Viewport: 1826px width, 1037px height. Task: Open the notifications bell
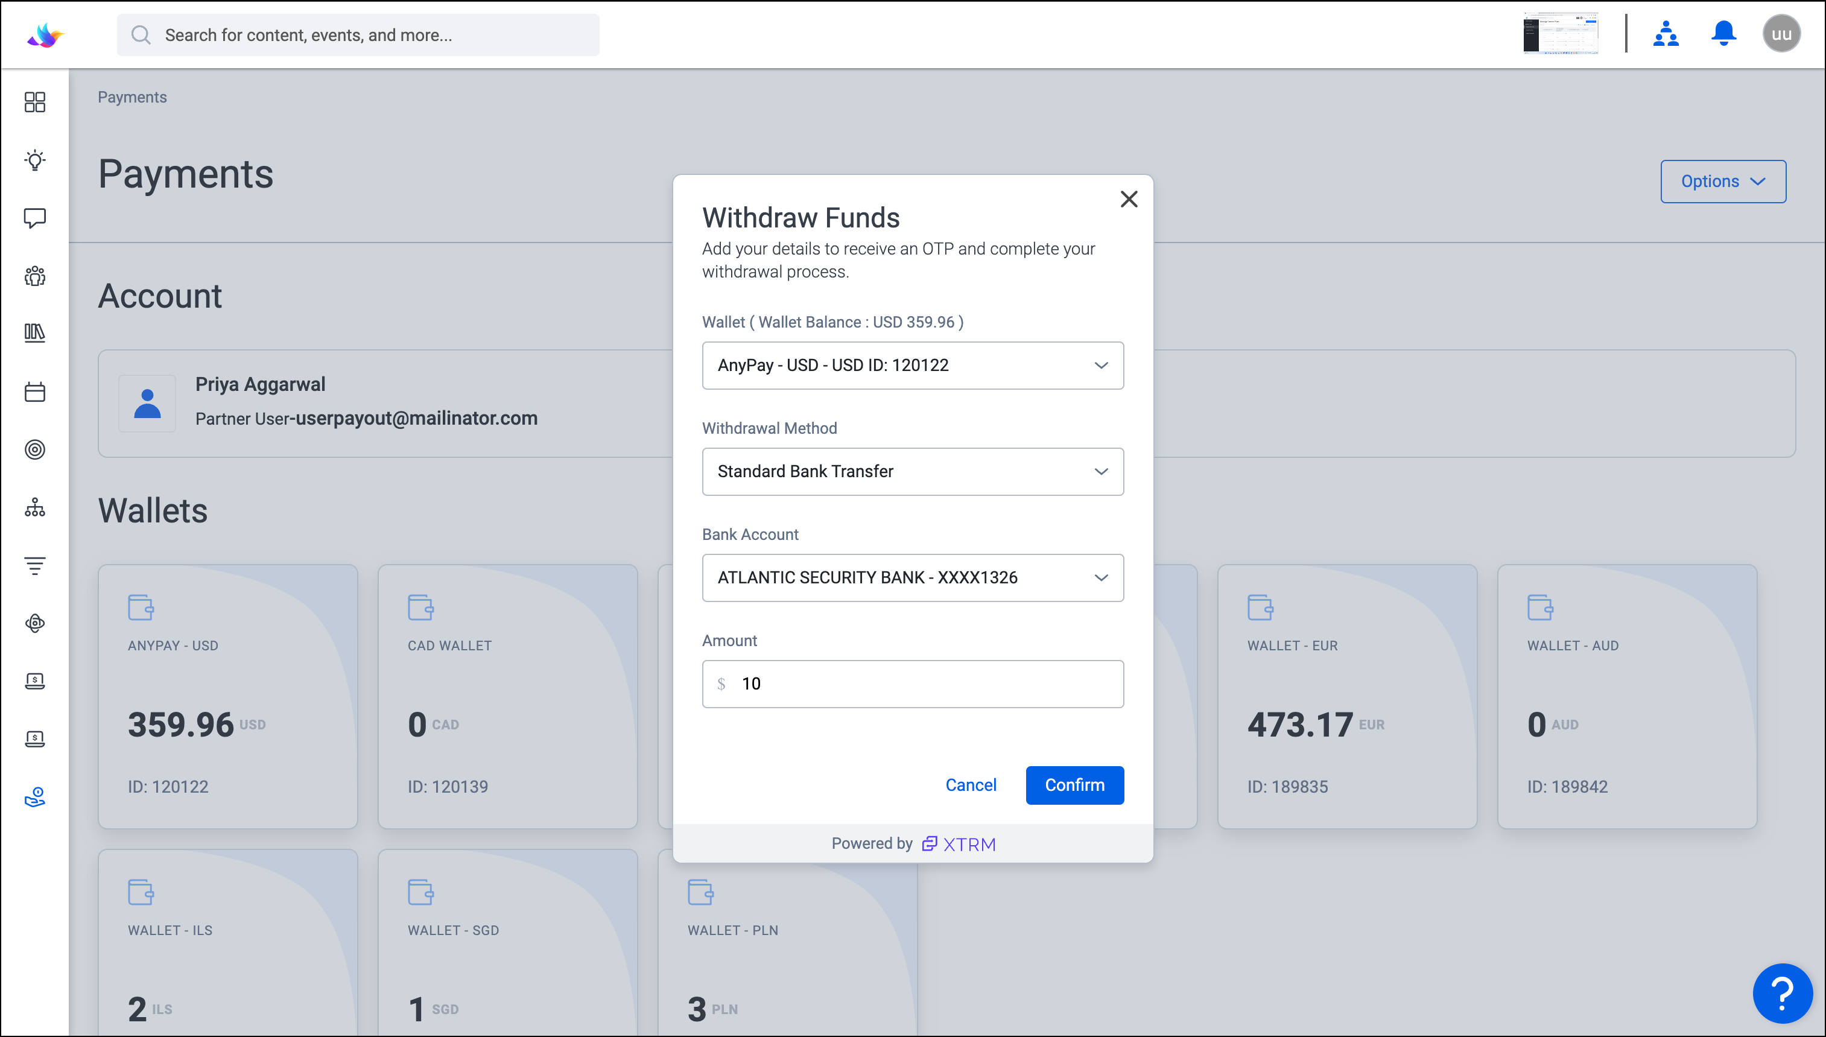pyautogui.click(x=1723, y=33)
